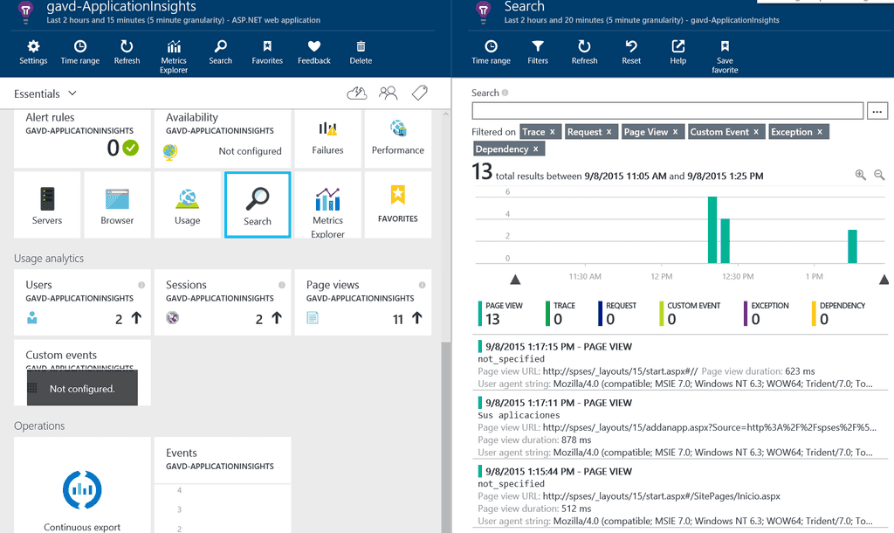Open the users access icon in Essentials
The image size is (894, 533).
tap(389, 93)
